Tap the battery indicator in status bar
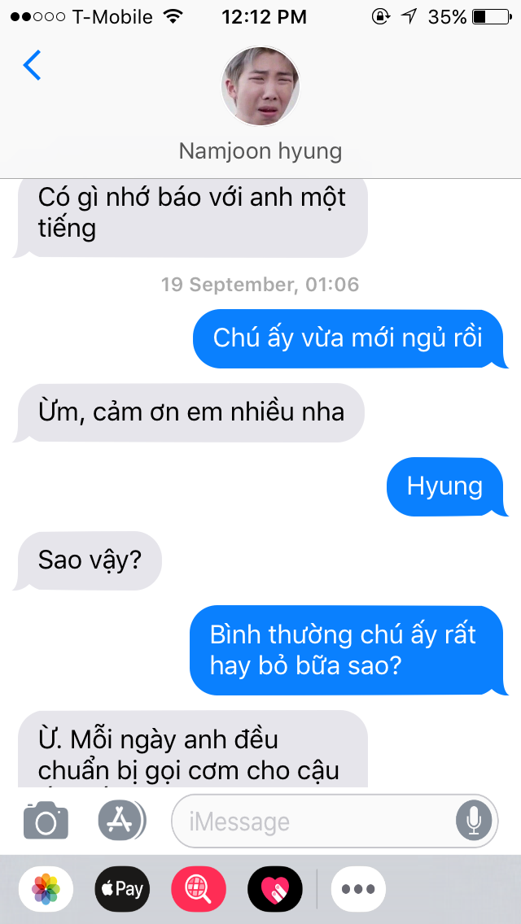Viewport: 521px width, 924px height. [492, 17]
